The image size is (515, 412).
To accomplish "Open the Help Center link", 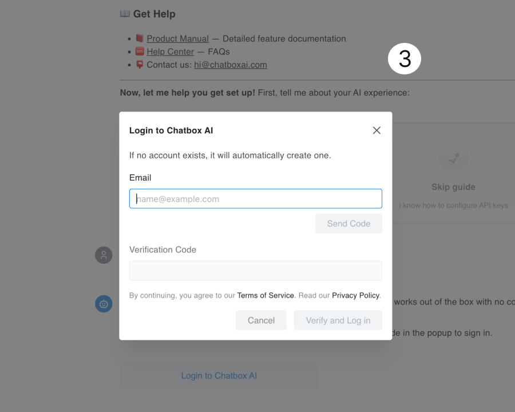I will coord(170,51).
